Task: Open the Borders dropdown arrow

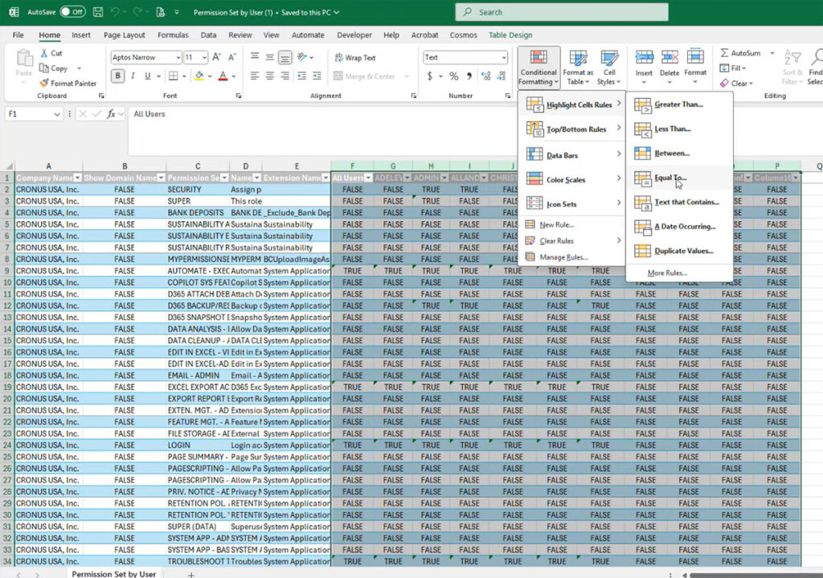Action: click(x=184, y=76)
